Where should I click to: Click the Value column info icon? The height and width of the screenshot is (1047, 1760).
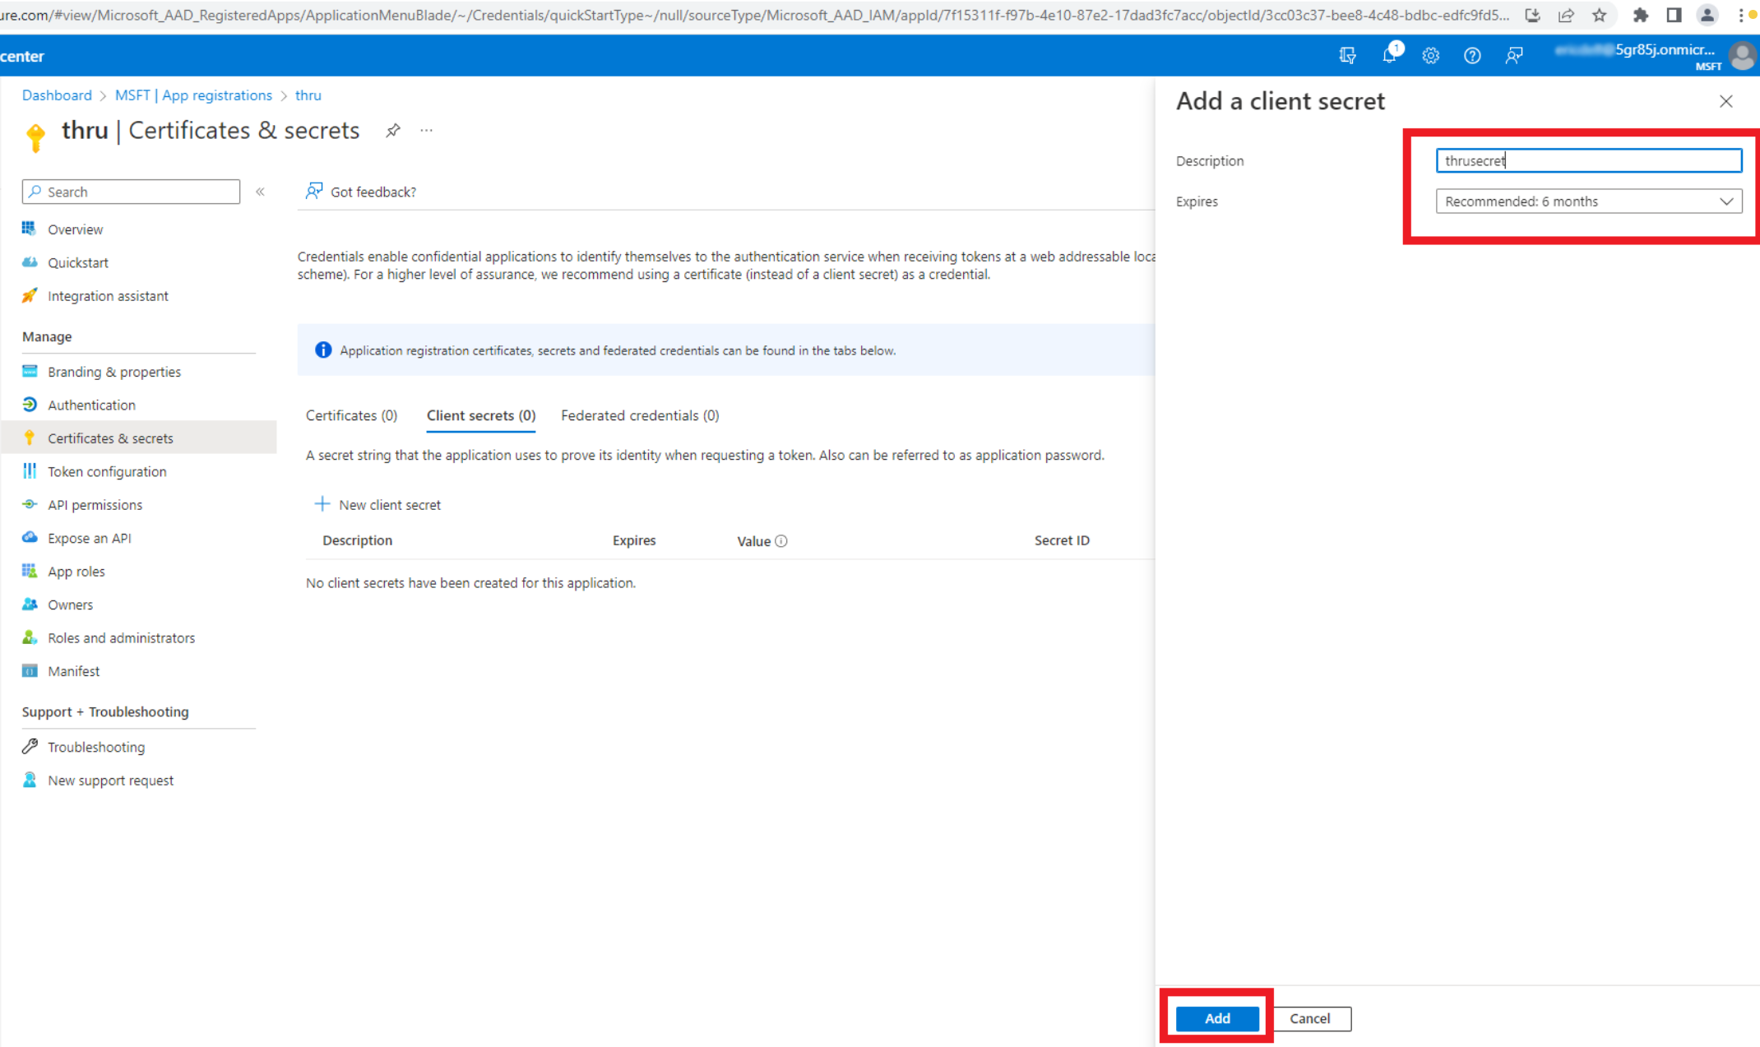[781, 540]
